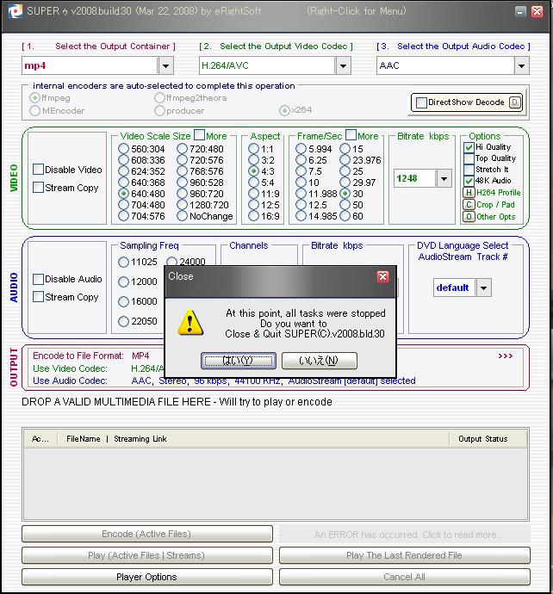Click the yellow warning icon in dialog
The height and width of the screenshot is (594, 553).
coord(190,323)
